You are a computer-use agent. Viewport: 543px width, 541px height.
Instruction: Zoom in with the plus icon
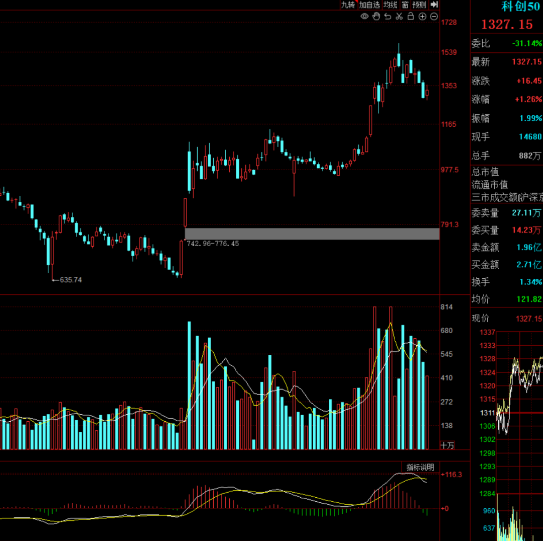422,17
